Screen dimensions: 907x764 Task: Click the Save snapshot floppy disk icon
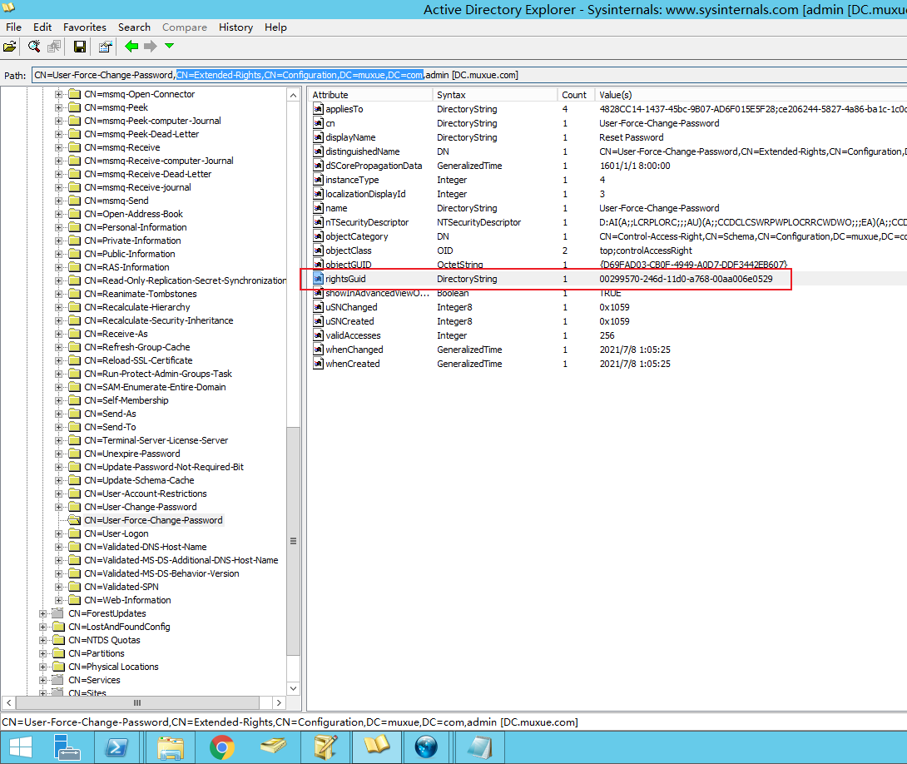coord(80,47)
